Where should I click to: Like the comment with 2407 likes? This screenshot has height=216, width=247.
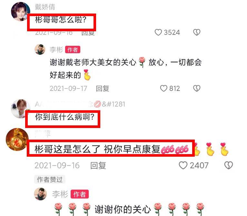(x=183, y=165)
